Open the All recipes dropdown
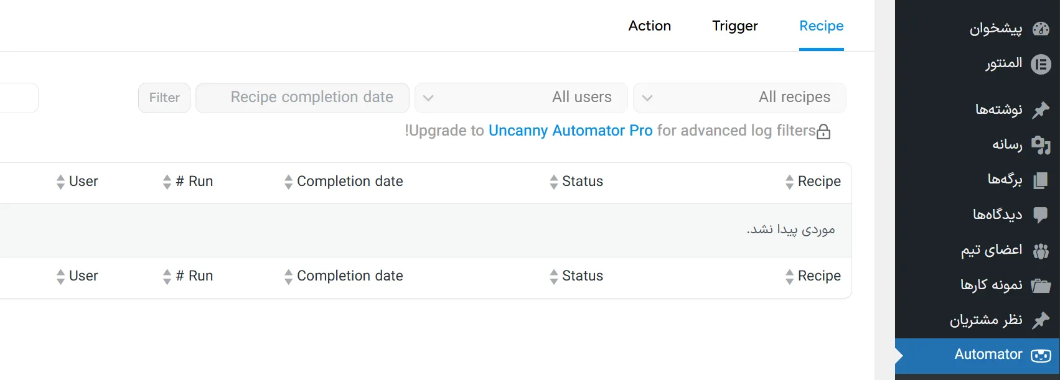1060x380 pixels. coord(739,98)
